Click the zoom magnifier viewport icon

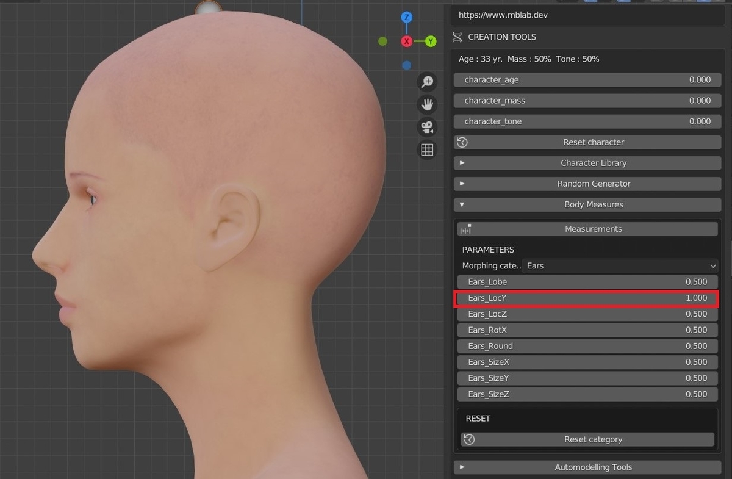pos(427,82)
